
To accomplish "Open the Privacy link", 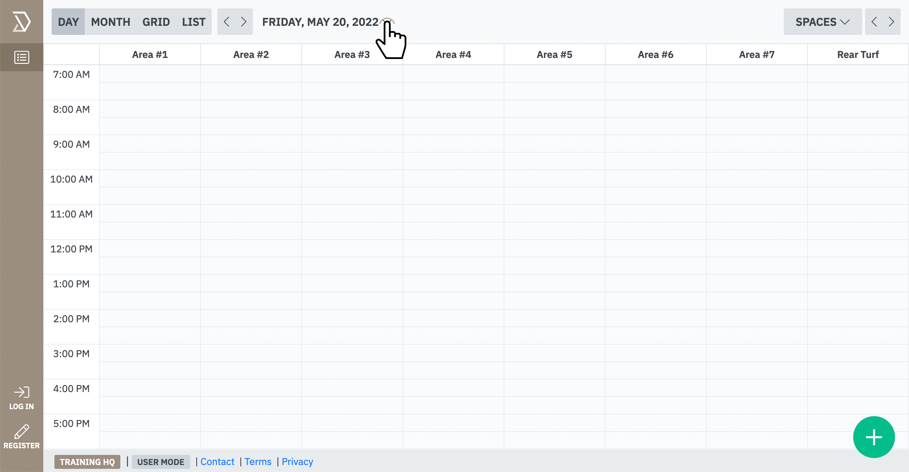I will (x=298, y=462).
